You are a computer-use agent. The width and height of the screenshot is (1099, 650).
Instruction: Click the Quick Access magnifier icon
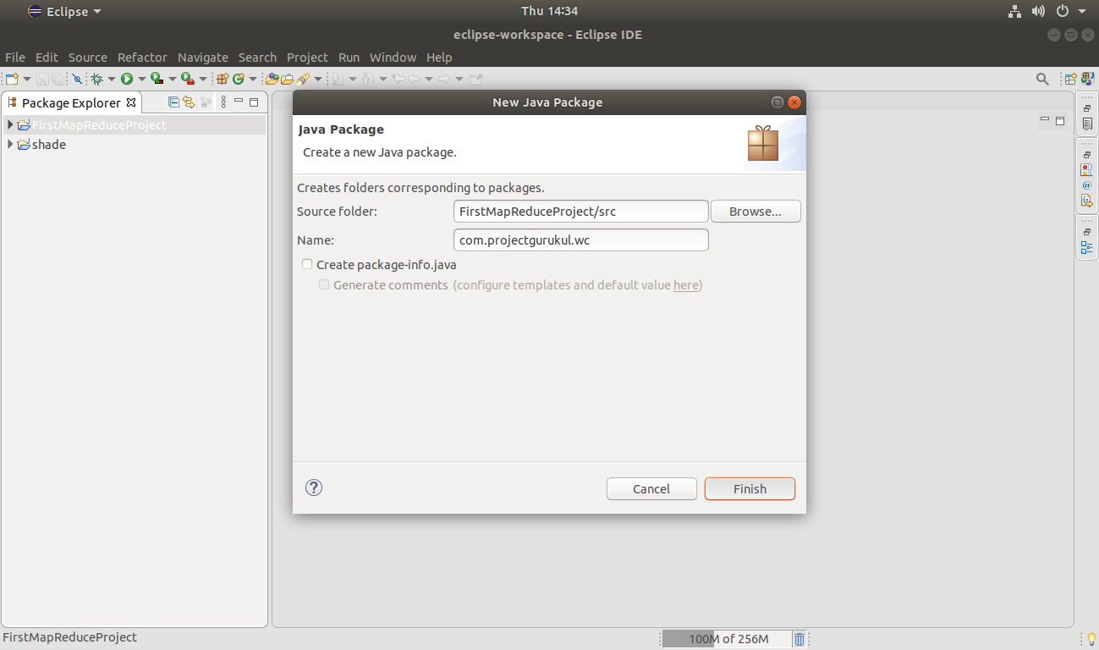coord(1042,79)
